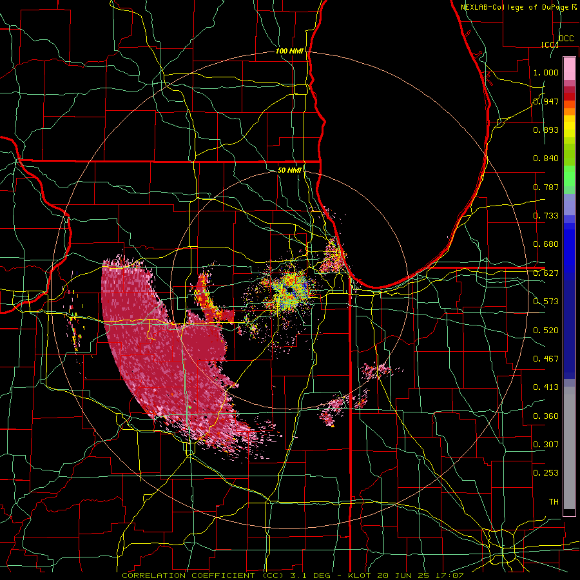This screenshot has width=580, height=580.
Task: Click the 0.360 scale value
Action: point(546,416)
